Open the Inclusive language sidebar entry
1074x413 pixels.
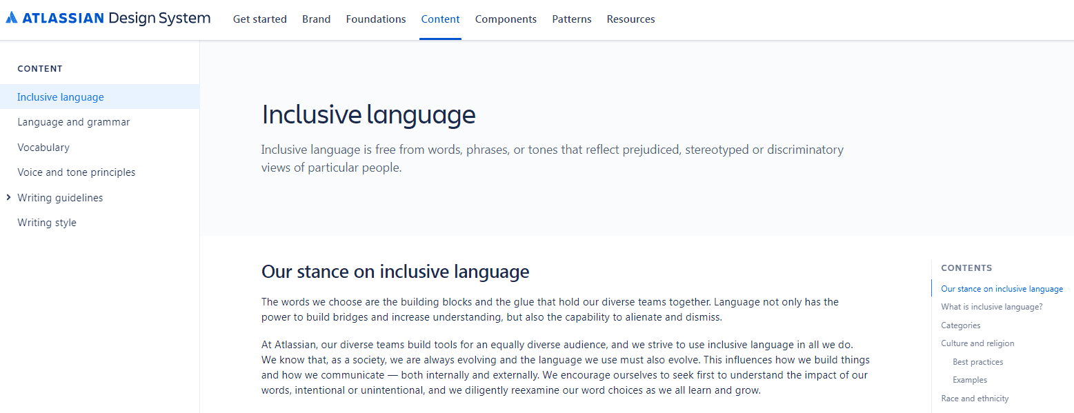60,97
